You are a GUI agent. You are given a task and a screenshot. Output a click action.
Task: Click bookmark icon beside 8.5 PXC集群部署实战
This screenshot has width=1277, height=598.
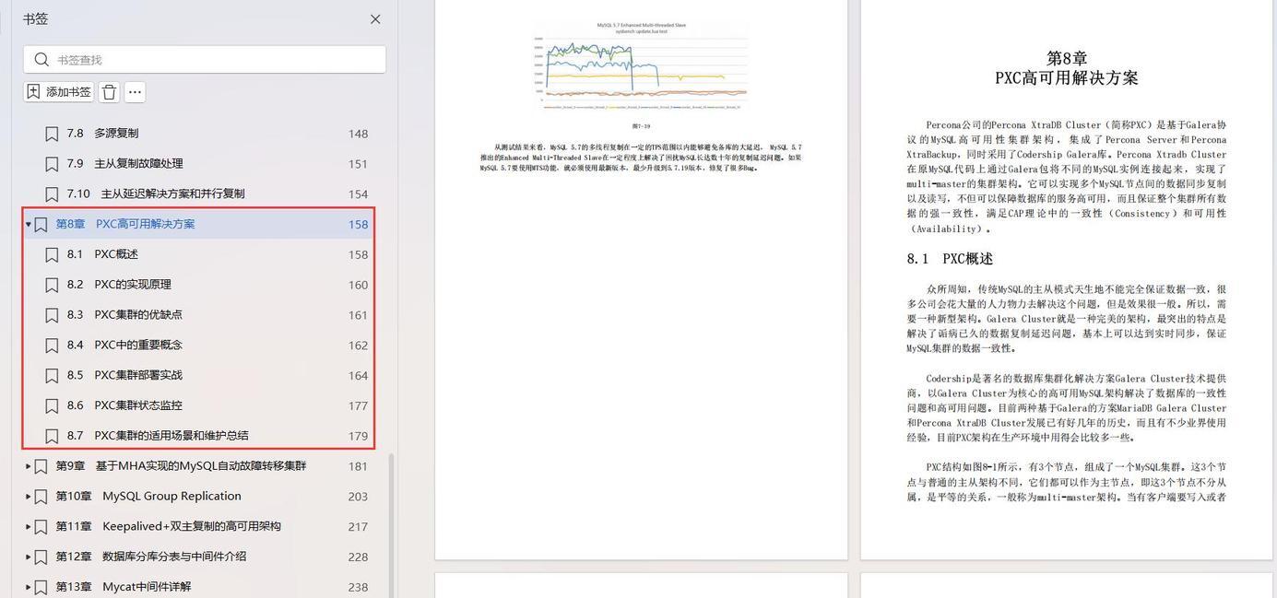click(x=52, y=376)
